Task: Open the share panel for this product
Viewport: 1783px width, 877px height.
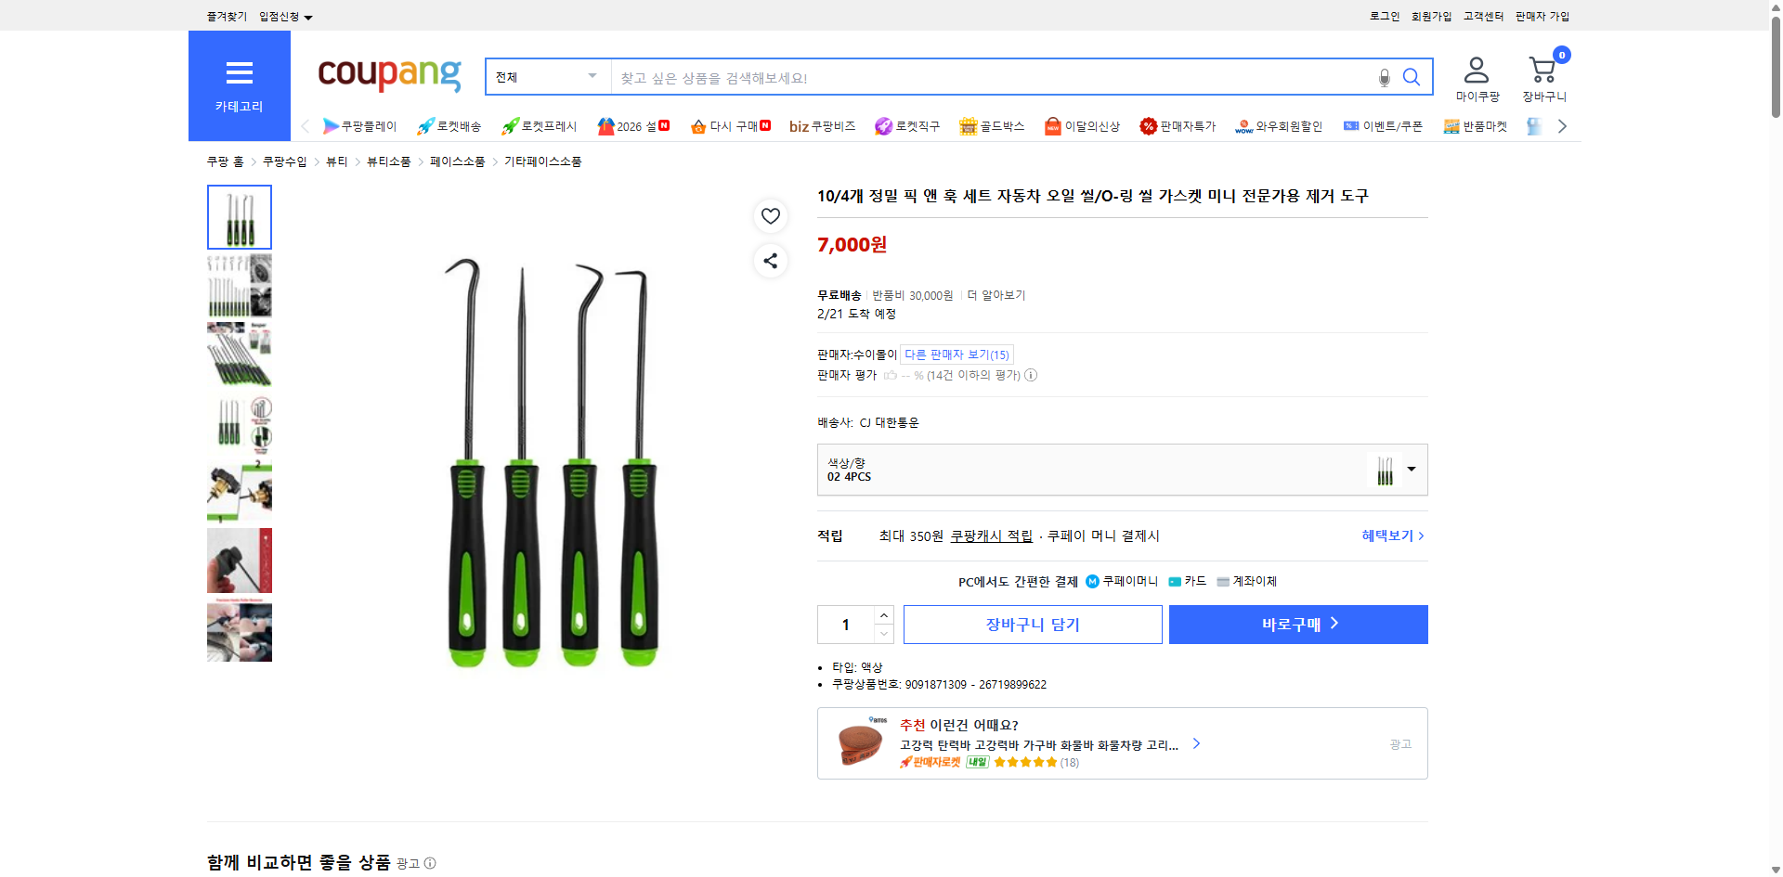Action: (770, 261)
